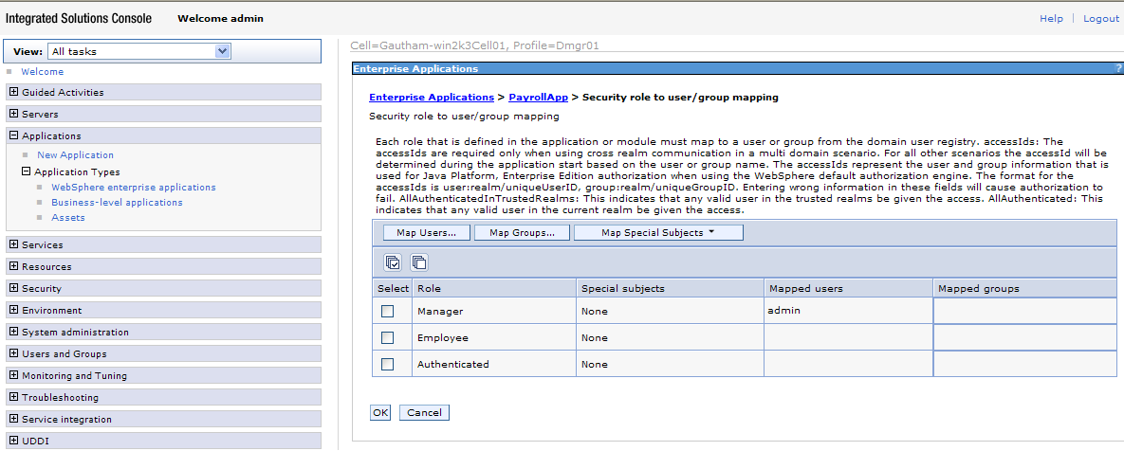The width and height of the screenshot is (1124, 451).
Task: Expand the Resources section
Action: [13, 266]
